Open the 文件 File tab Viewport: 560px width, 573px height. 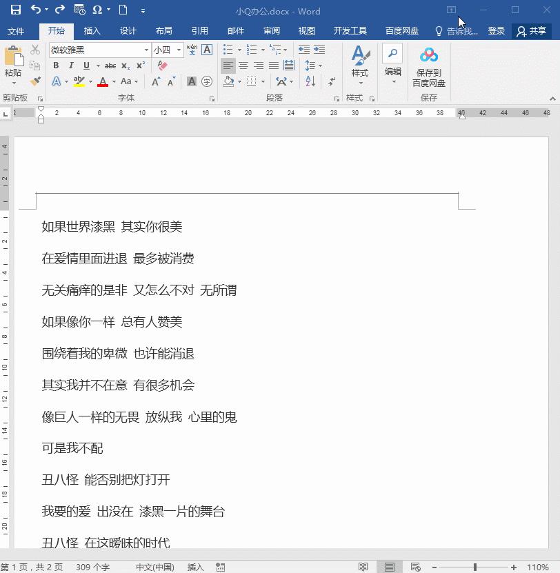(16, 31)
